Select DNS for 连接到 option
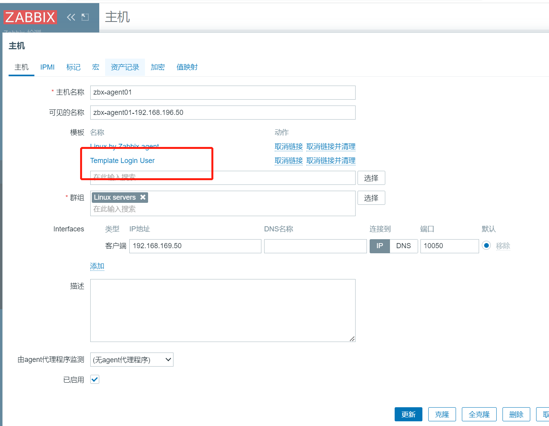 click(404, 246)
